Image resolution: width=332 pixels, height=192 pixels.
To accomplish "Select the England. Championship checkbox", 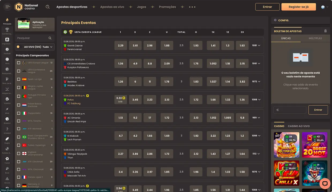I will click(18, 153).
